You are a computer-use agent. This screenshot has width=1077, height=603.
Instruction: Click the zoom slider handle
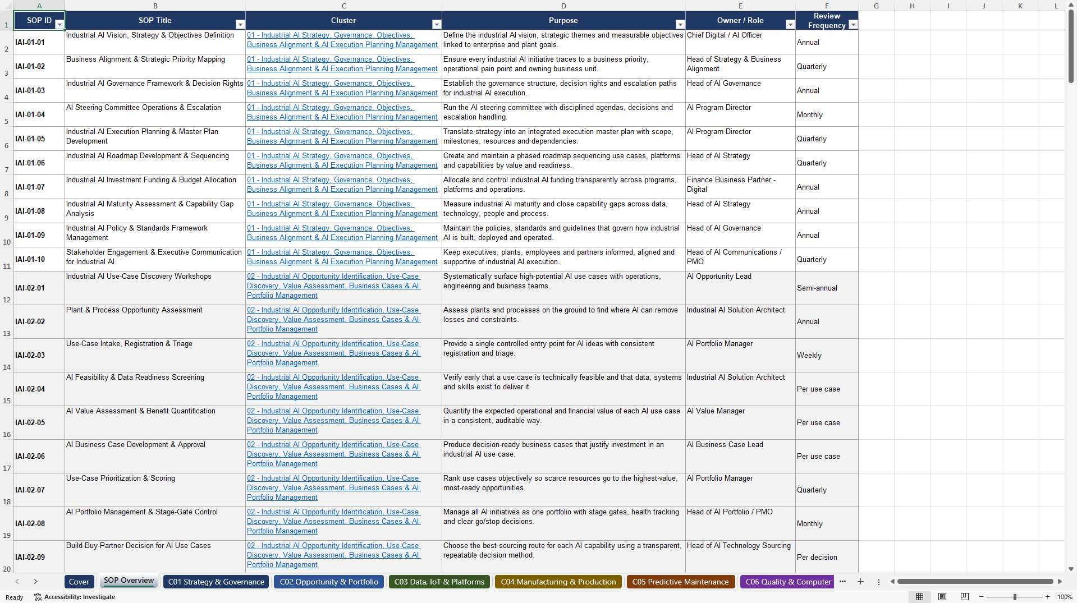point(1015,597)
